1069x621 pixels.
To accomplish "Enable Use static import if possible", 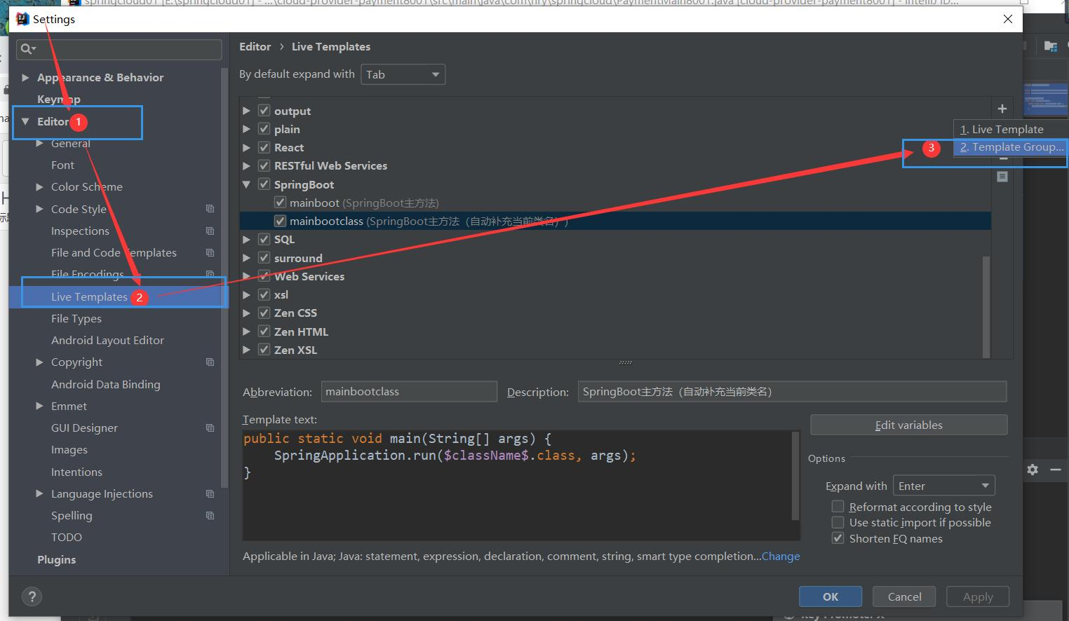I will (838, 522).
